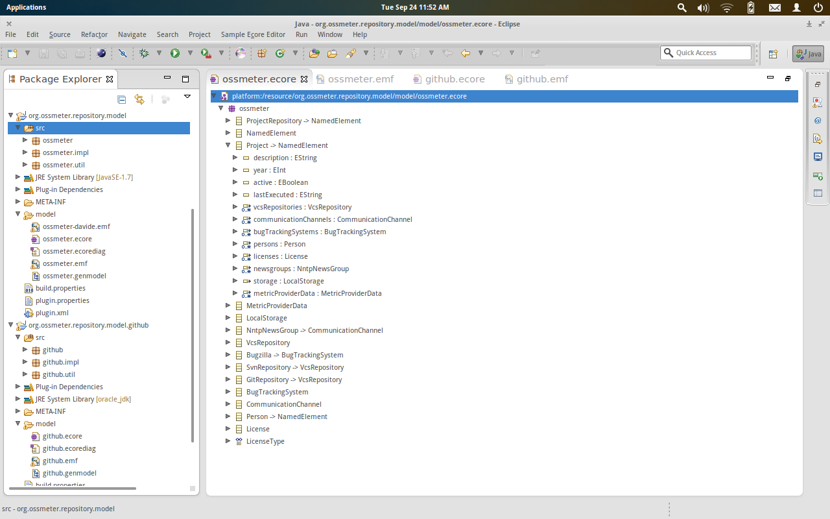Click the Run External Tools icon
Viewport: 830px width, 519px height.
point(206,53)
